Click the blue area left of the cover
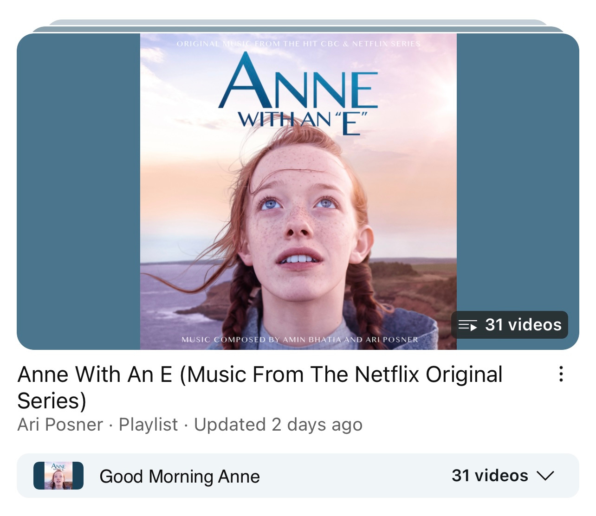Viewport: 596px width, 516px height. click(x=78, y=192)
